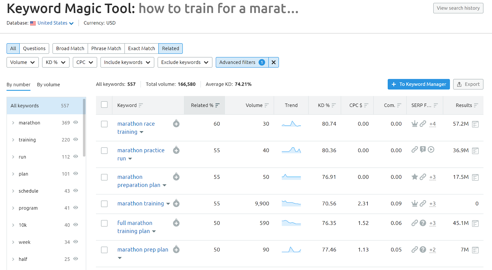
Task: Expand 'marathon training' keyword arrow
Action: (168, 204)
